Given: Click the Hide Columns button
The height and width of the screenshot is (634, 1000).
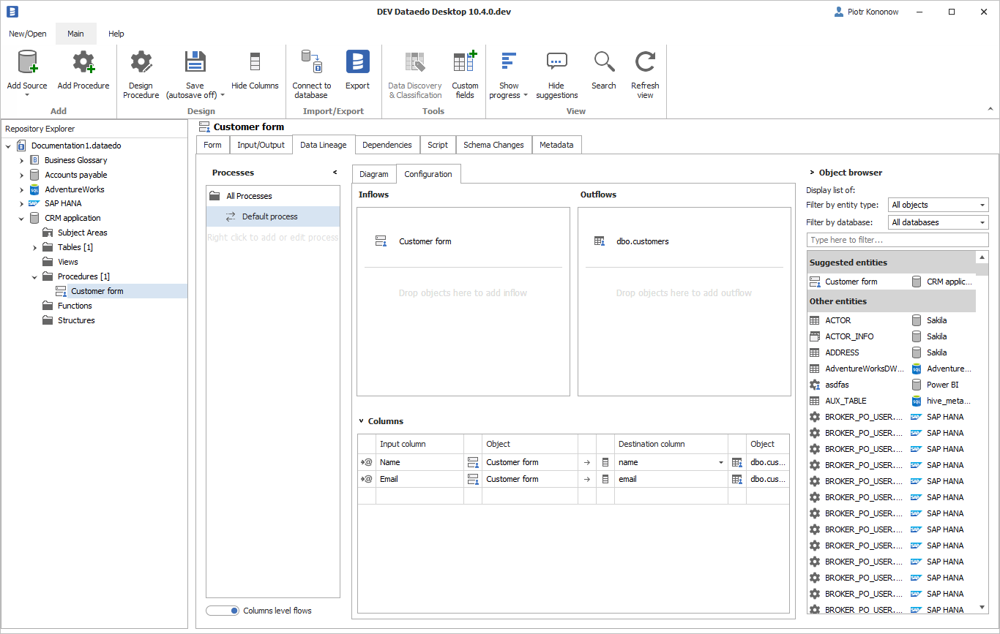Looking at the screenshot, I should tap(255, 72).
